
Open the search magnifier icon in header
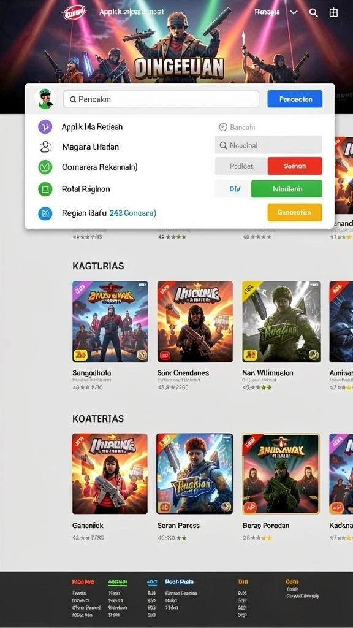(x=314, y=13)
